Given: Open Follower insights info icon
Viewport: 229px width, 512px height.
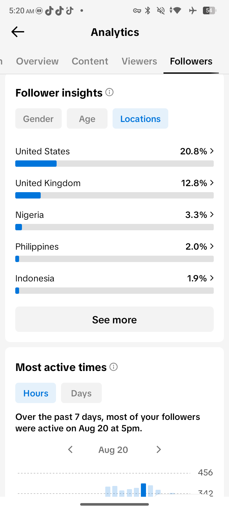Looking at the screenshot, I should [x=109, y=92].
